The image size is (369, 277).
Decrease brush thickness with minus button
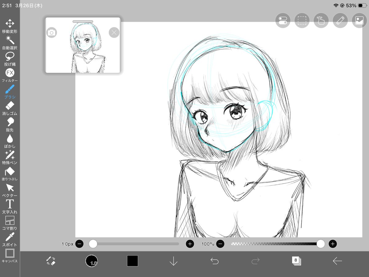tap(79, 244)
